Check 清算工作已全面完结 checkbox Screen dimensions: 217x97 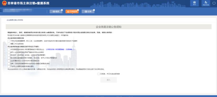point(9,44)
